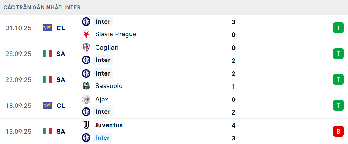Open the Juventus team link

[x=109, y=125]
